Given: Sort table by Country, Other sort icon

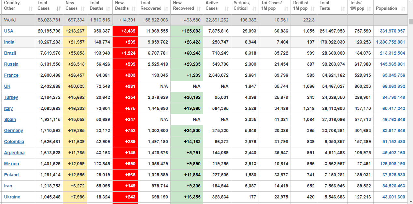Looking at the screenshot, I should 30,8.
